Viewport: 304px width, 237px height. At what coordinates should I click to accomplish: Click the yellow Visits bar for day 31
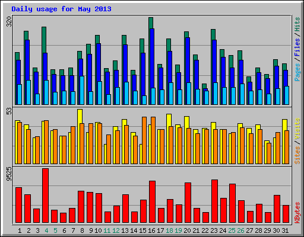pos(284,124)
